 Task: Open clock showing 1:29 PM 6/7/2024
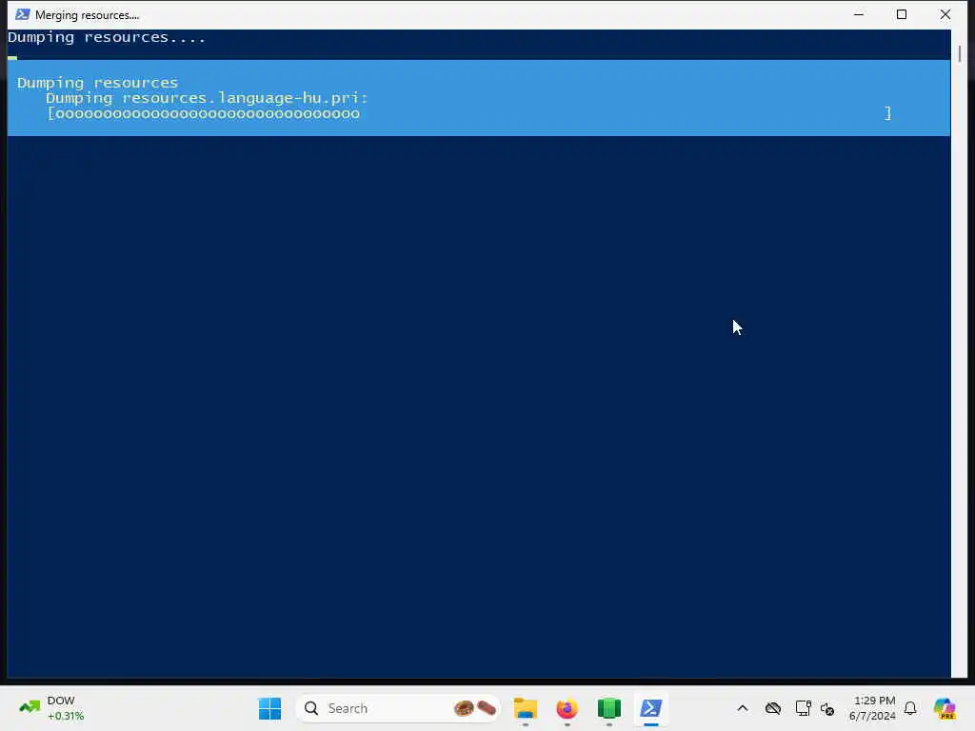(x=872, y=708)
